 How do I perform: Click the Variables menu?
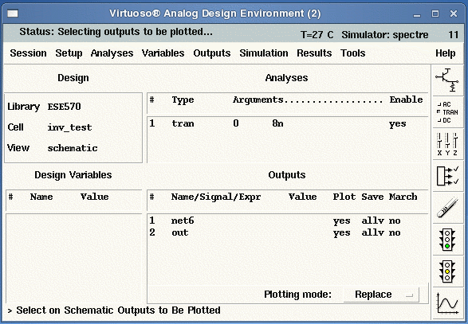163,53
